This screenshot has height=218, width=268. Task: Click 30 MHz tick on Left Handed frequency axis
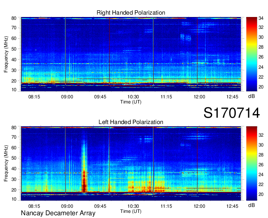point(14,179)
